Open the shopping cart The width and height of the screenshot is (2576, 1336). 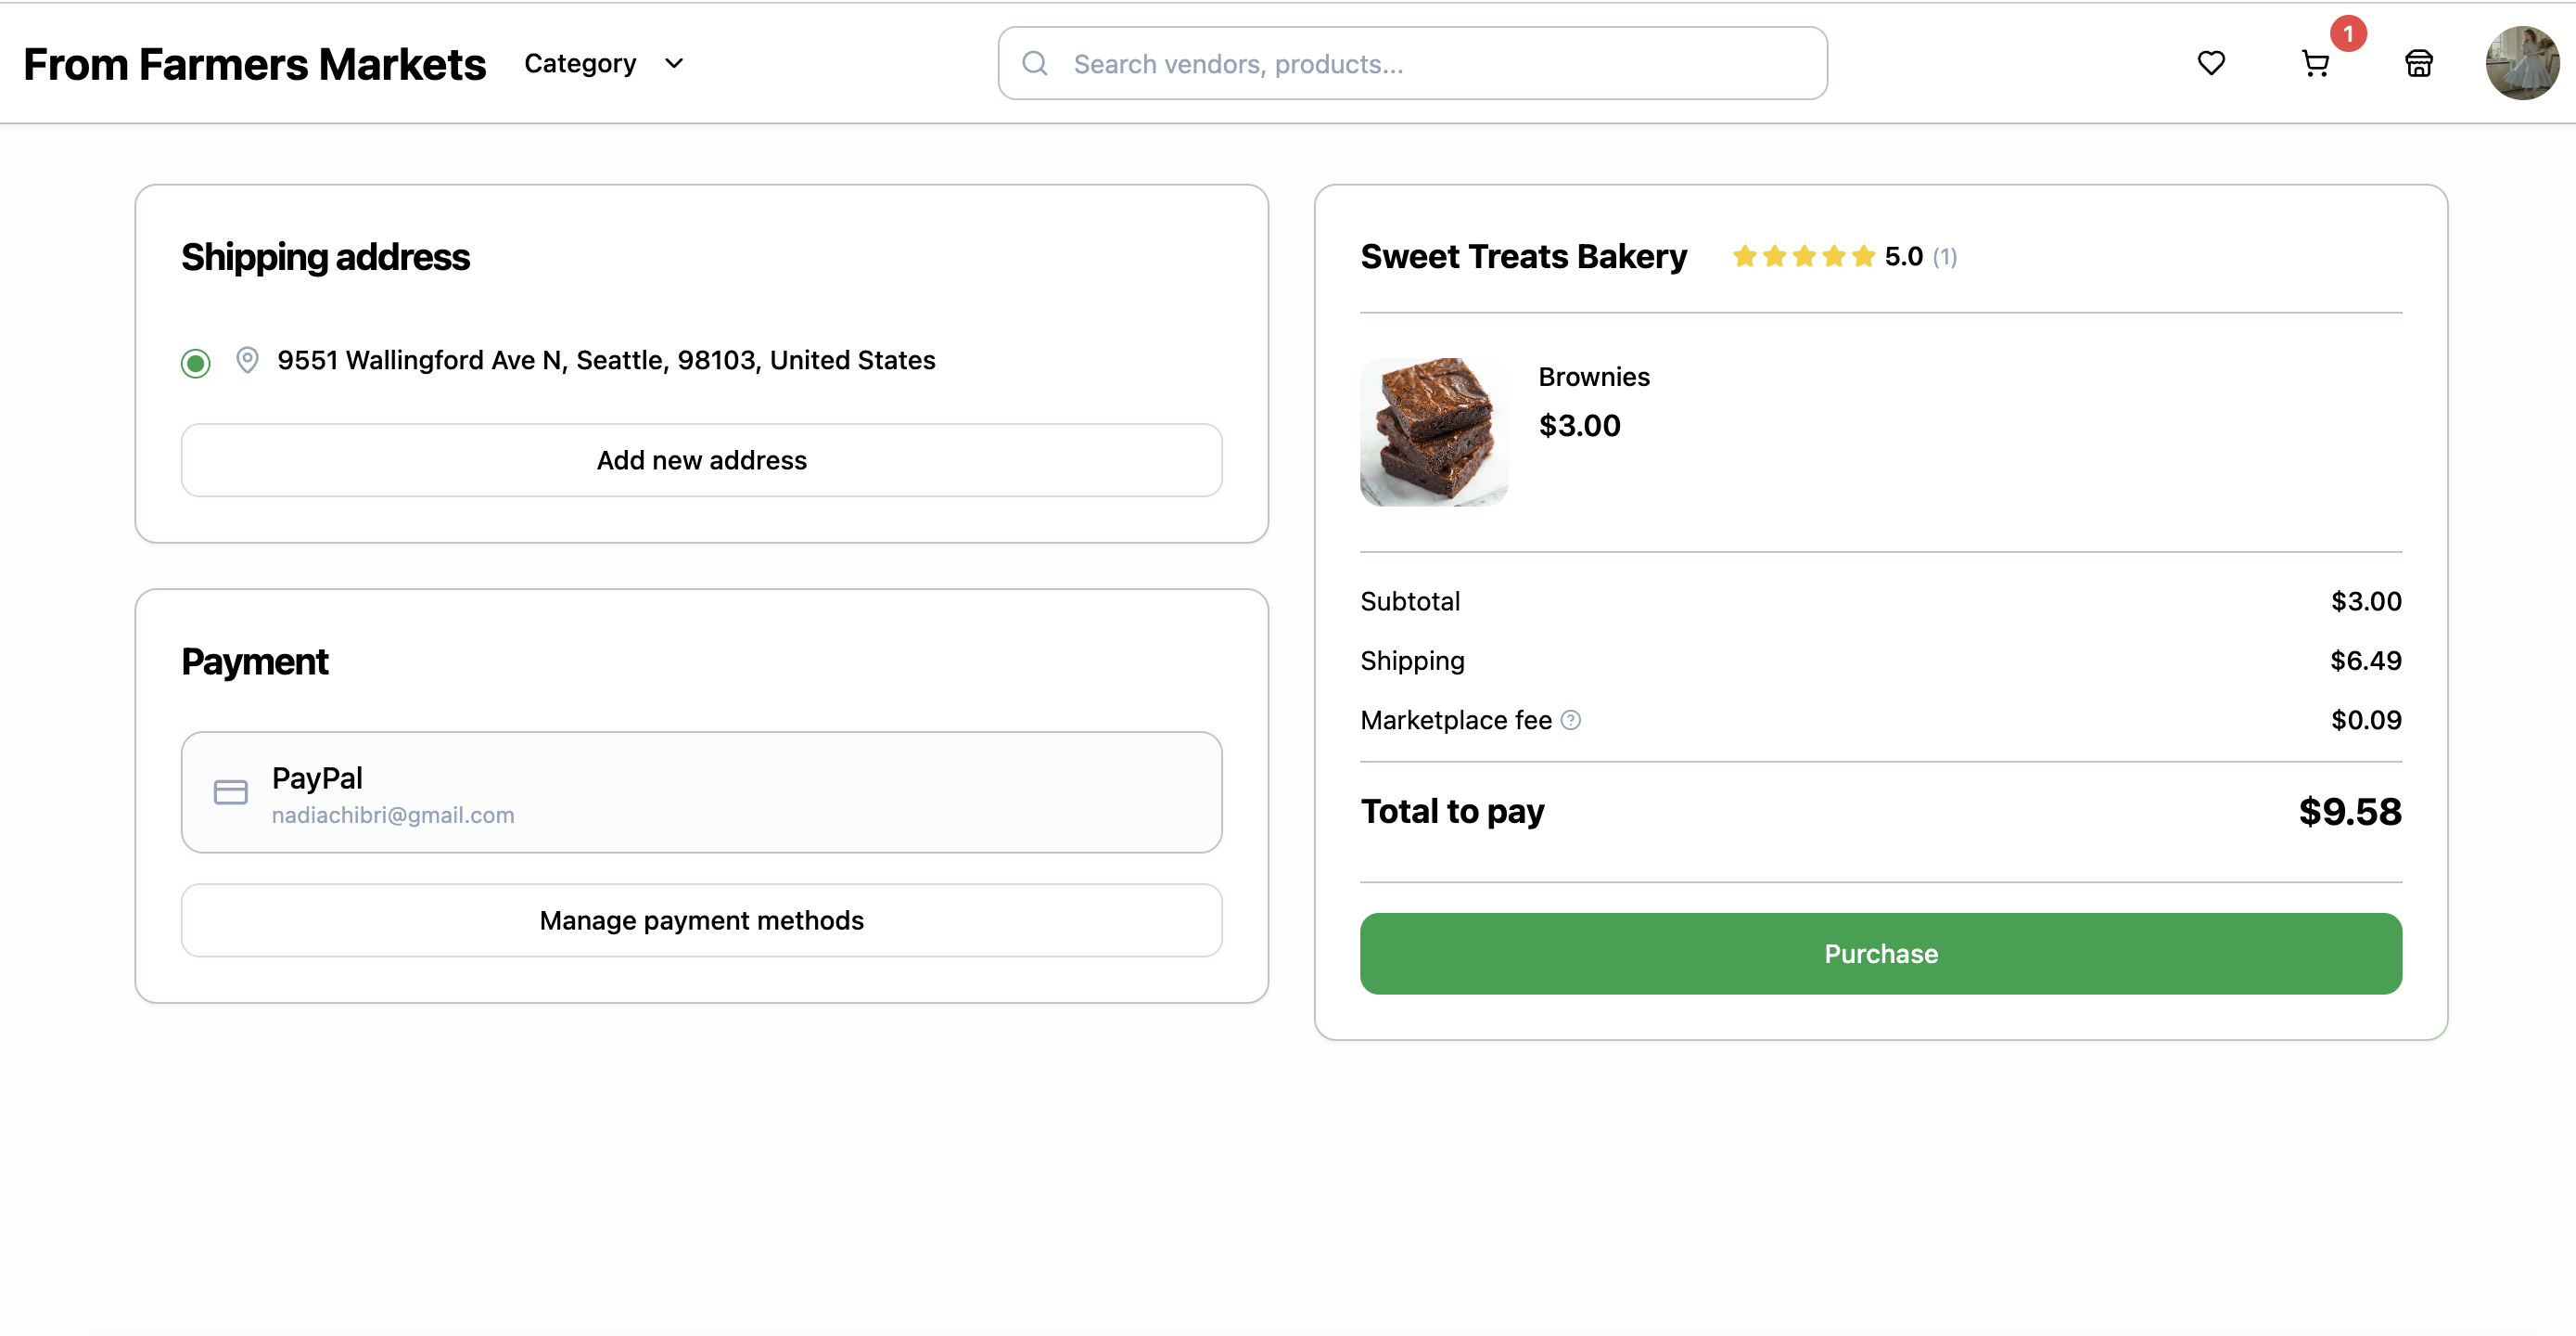click(2315, 64)
